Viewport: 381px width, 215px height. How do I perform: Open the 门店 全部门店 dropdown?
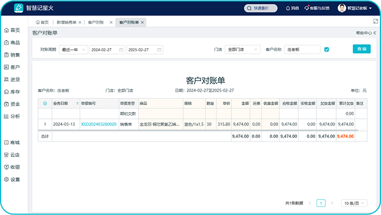tap(242, 49)
